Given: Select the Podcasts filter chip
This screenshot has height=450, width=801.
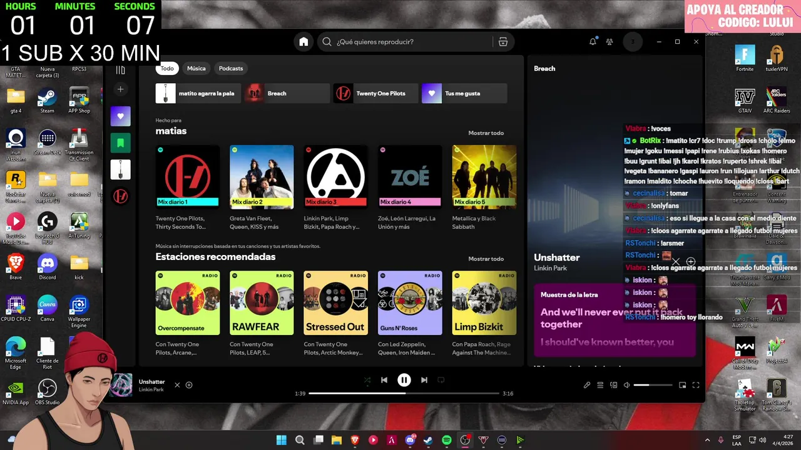Looking at the screenshot, I should point(231,68).
